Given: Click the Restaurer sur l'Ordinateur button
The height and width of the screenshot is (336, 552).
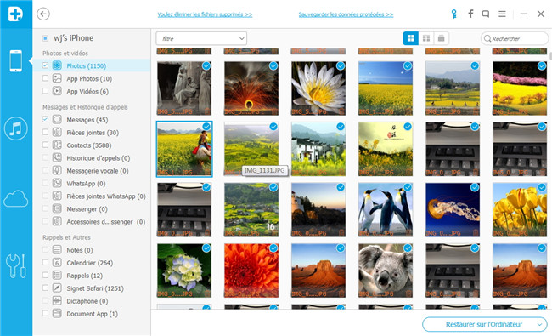Looking at the screenshot, I should (x=484, y=324).
